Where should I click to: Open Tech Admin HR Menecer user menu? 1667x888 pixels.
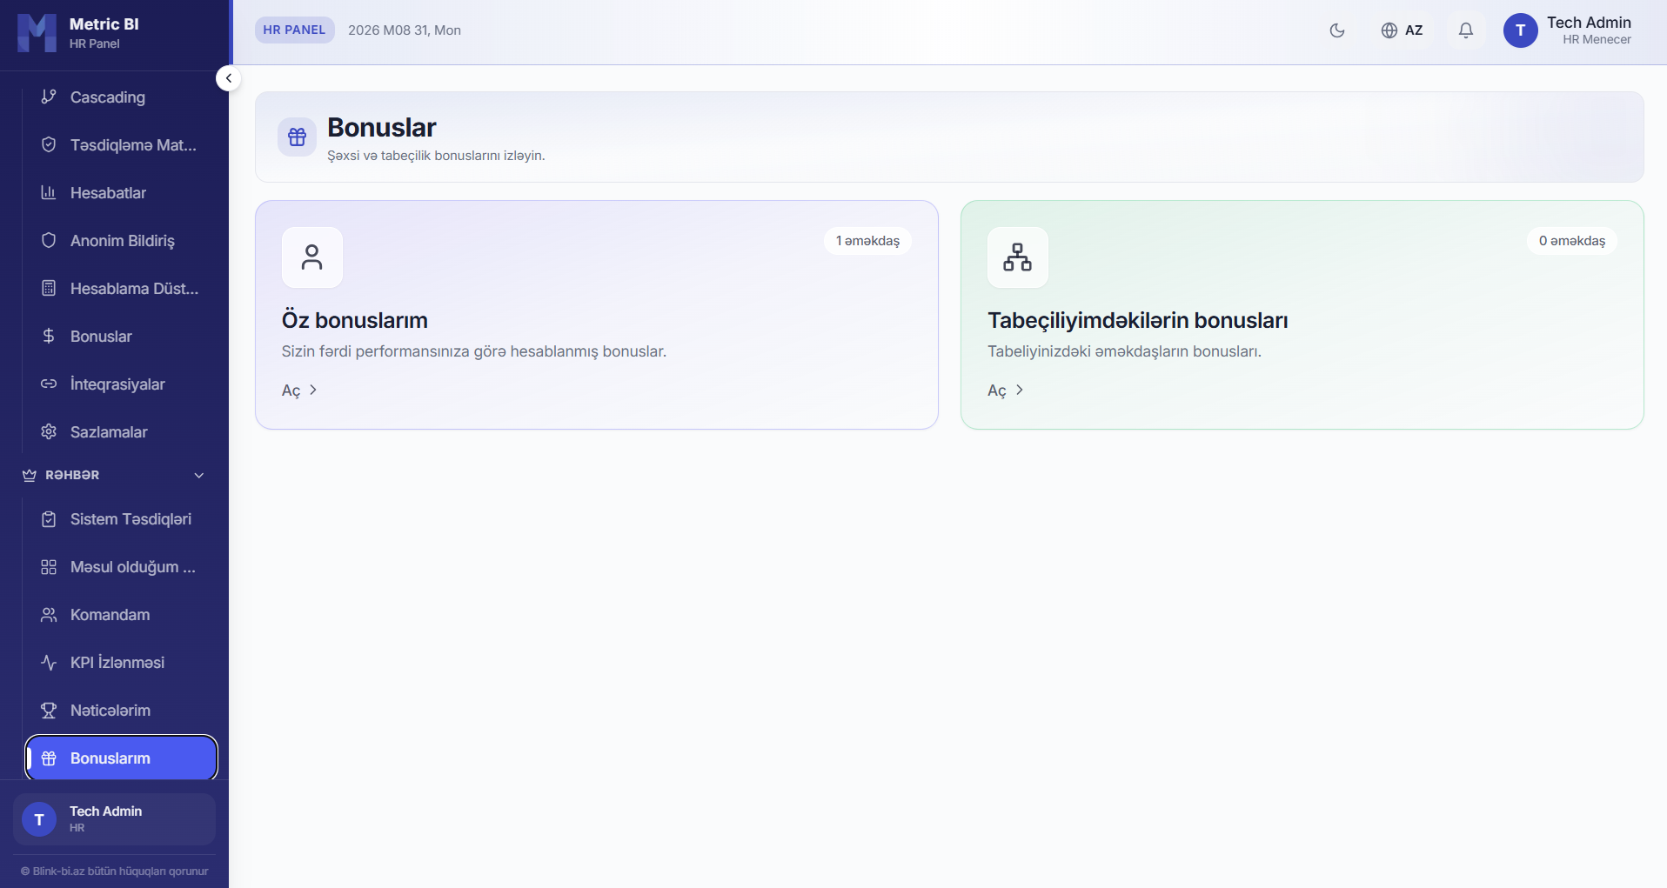[x=1568, y=30]
